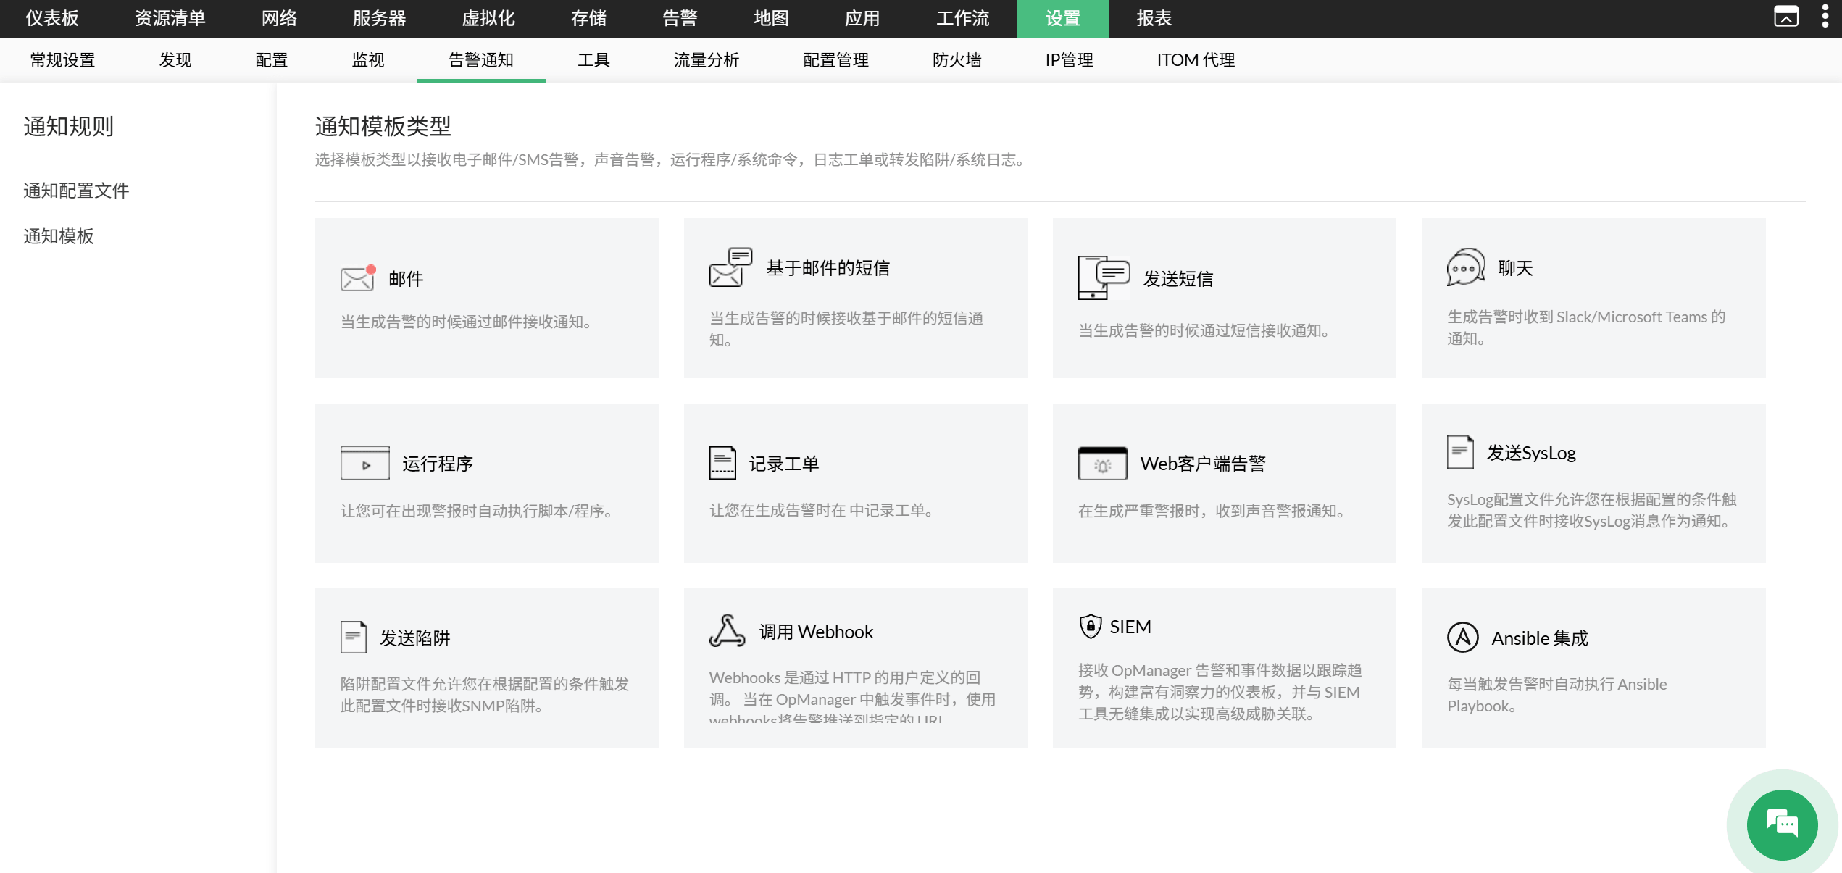The width and height of the screenshot is (1842, 873).
Task: Click the Ansible logo icon
Action: point(1463,638)
